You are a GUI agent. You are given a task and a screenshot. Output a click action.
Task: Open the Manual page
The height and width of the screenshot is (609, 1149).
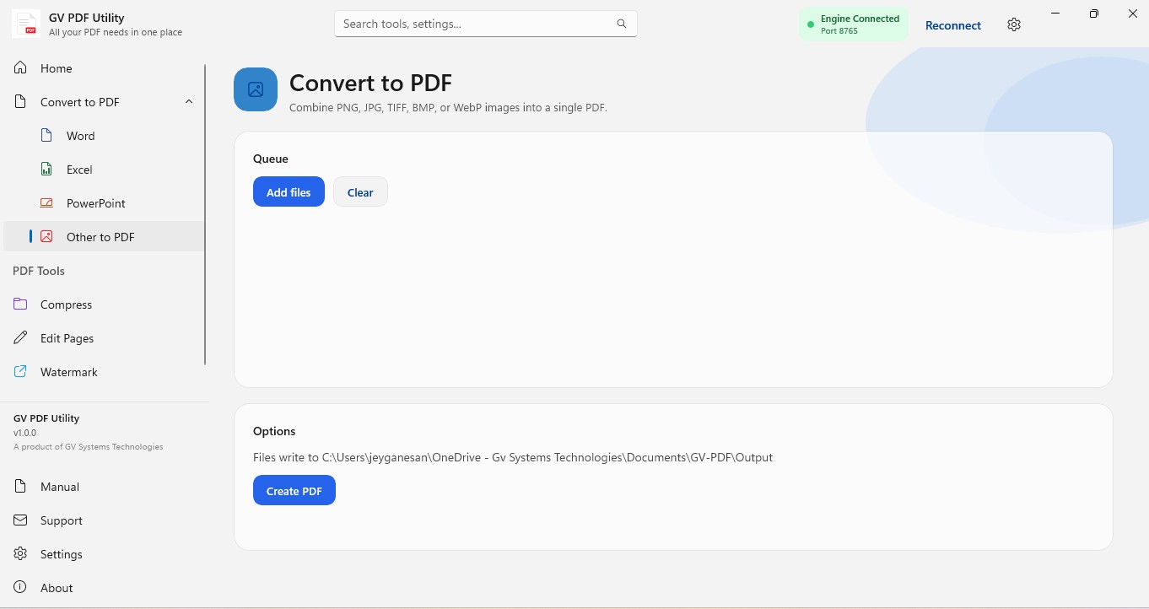[x=105, y=486]
